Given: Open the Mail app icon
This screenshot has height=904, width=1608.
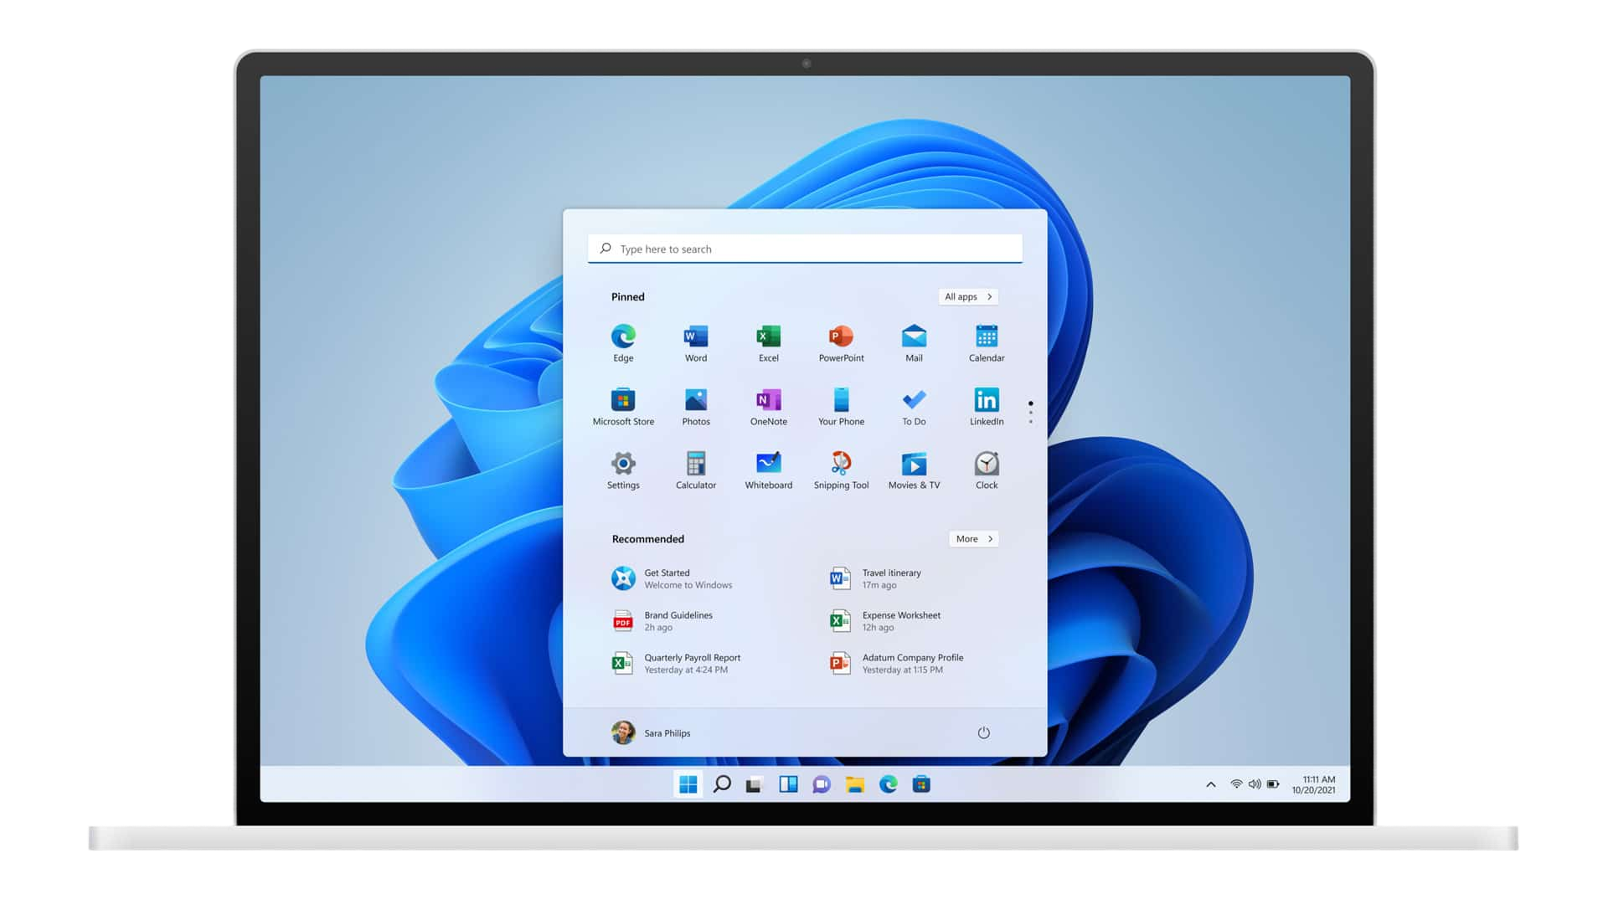Looking at the screenshot, I should click(x=914, y=342).
